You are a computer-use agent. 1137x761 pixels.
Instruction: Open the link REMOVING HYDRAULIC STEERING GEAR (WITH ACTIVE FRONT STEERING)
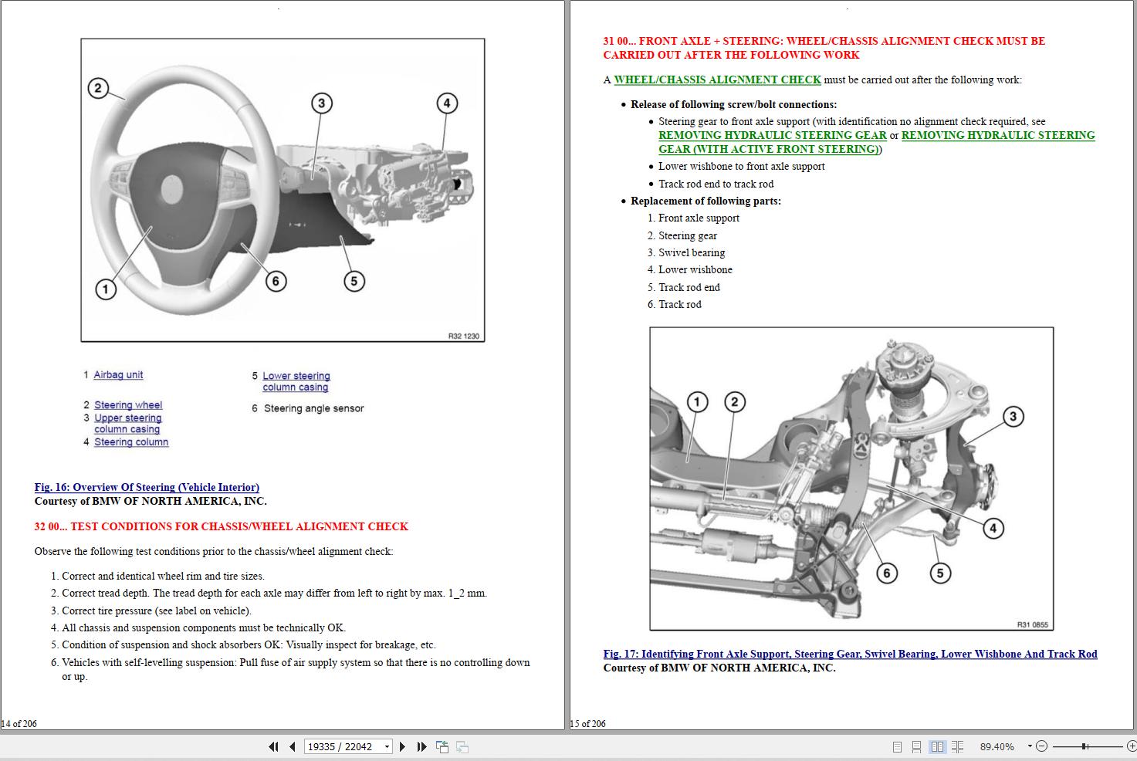pyautogui.click(x=876, y=142)
